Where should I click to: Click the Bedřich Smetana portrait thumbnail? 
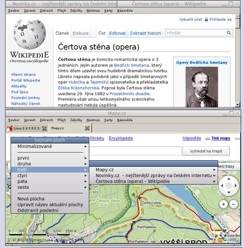click(x=202, y=87)
